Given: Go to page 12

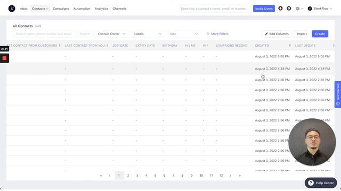Looking at the screenshot, I should click(221, 176).
